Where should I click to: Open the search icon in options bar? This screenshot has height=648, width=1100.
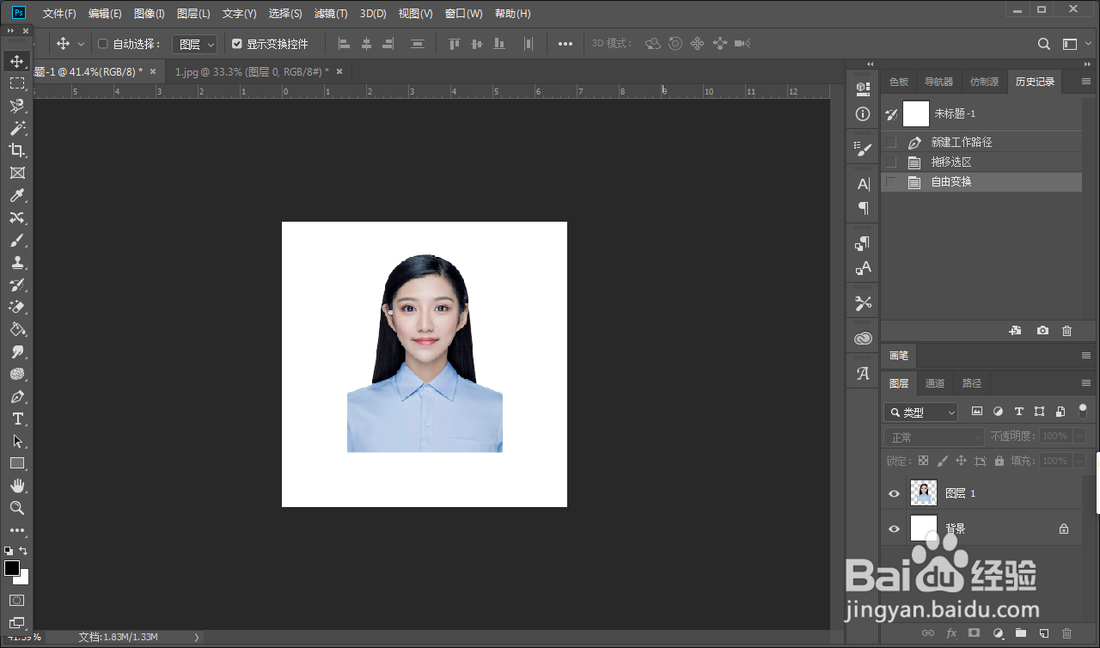(x=1044, y=44)
